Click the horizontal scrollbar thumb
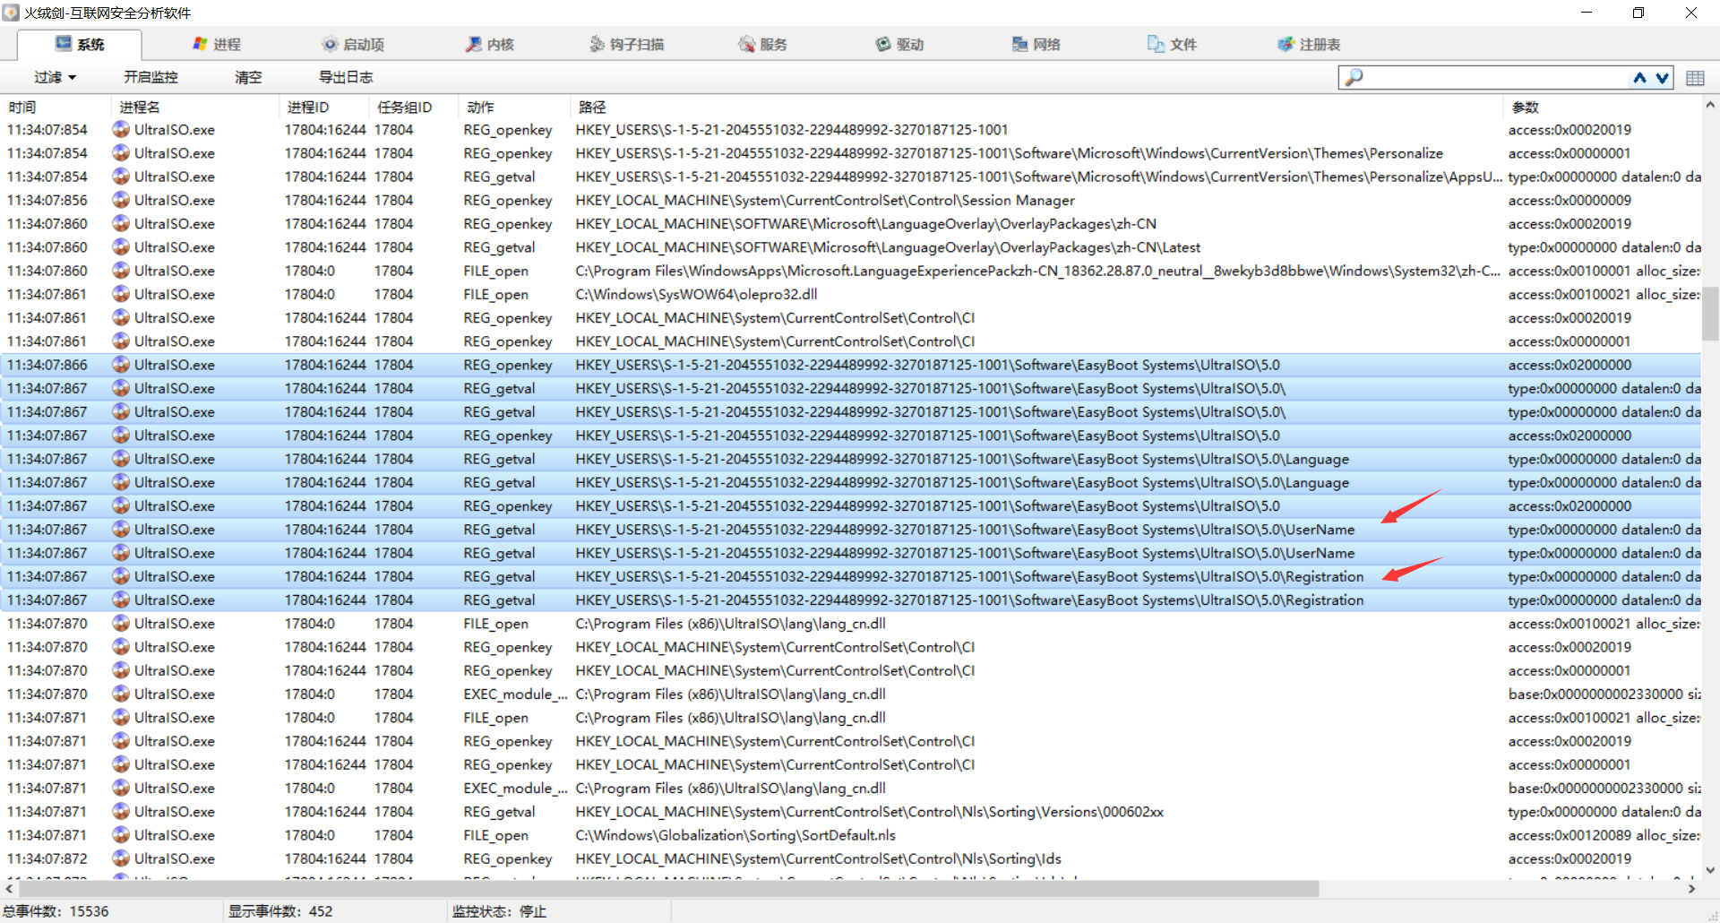This screenshot has height=923, width=1720. point(667,889)
